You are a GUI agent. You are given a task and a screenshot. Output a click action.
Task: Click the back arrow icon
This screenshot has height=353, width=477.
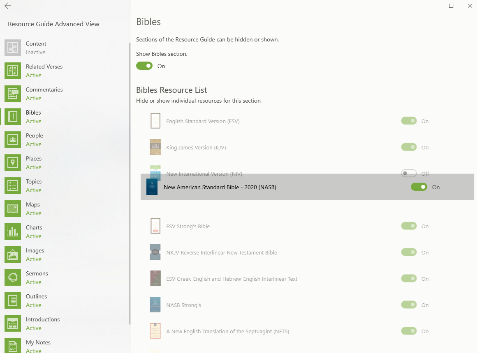pos(8,6)
